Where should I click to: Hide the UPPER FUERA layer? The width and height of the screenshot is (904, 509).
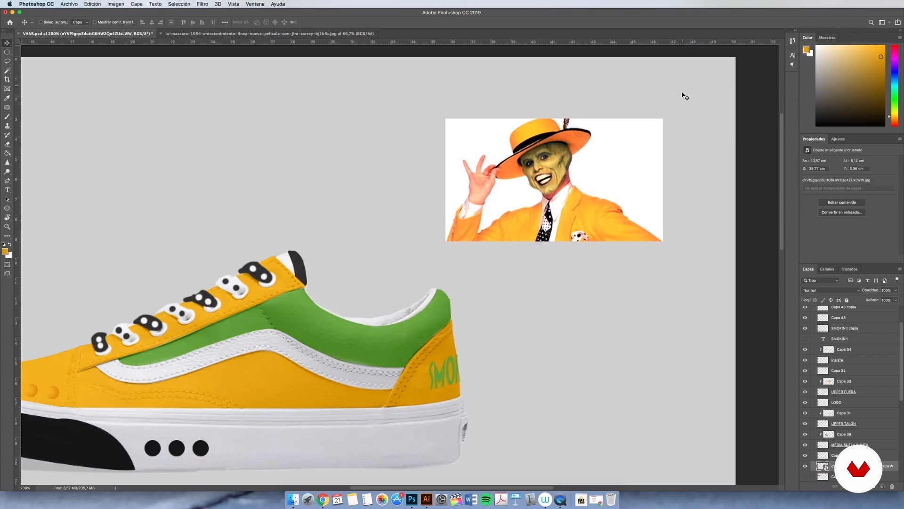click(x=805, y=392)
